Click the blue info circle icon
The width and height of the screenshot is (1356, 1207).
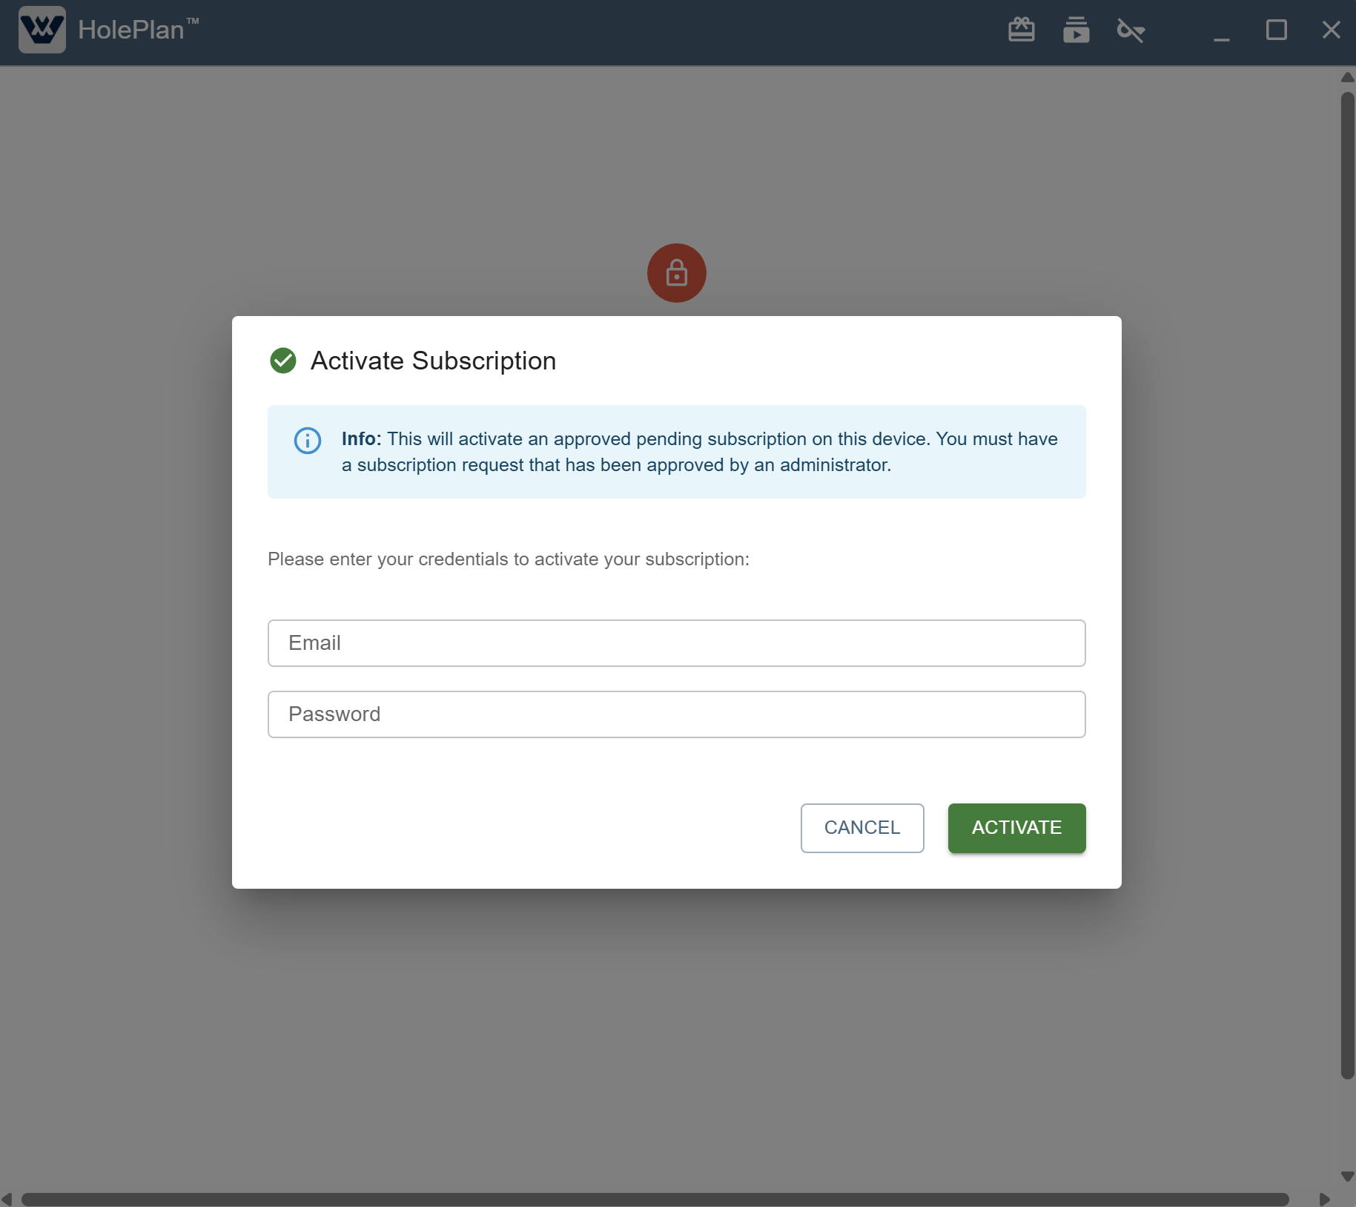pyautogui.click(x=308, y=441)
